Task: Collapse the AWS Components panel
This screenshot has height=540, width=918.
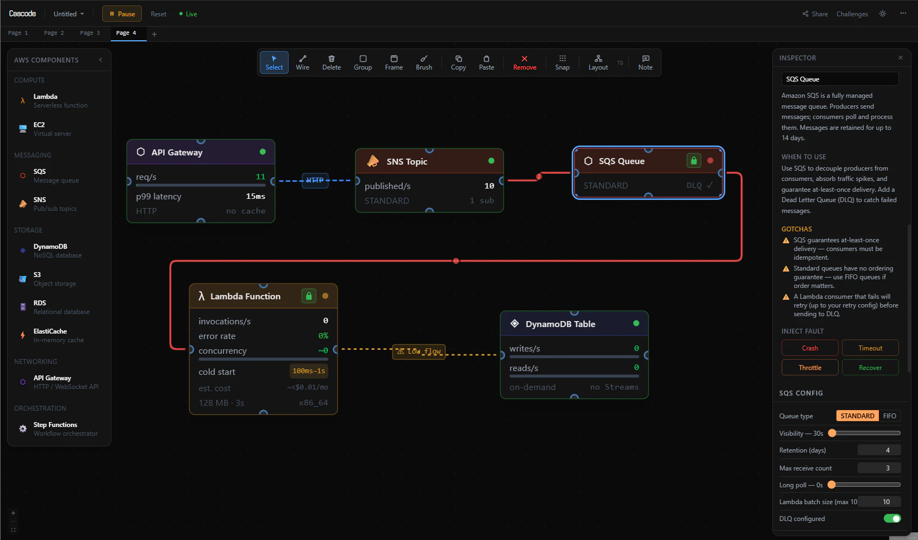Action: pos(100,60)
